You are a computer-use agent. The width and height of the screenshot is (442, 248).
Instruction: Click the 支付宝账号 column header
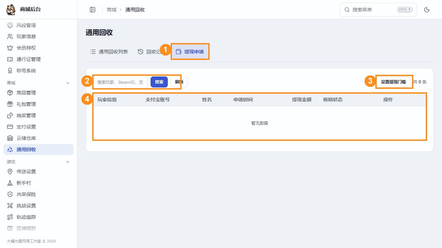[x=157, y=100]
